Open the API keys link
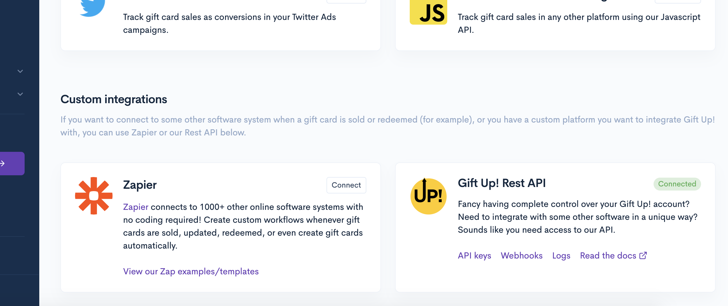This screenshot has height=306, width=728. (x=474, y=256)
